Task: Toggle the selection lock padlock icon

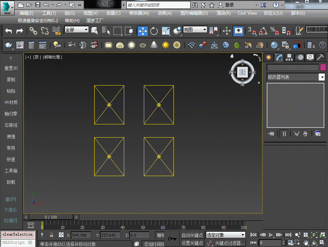Action: 52,235
